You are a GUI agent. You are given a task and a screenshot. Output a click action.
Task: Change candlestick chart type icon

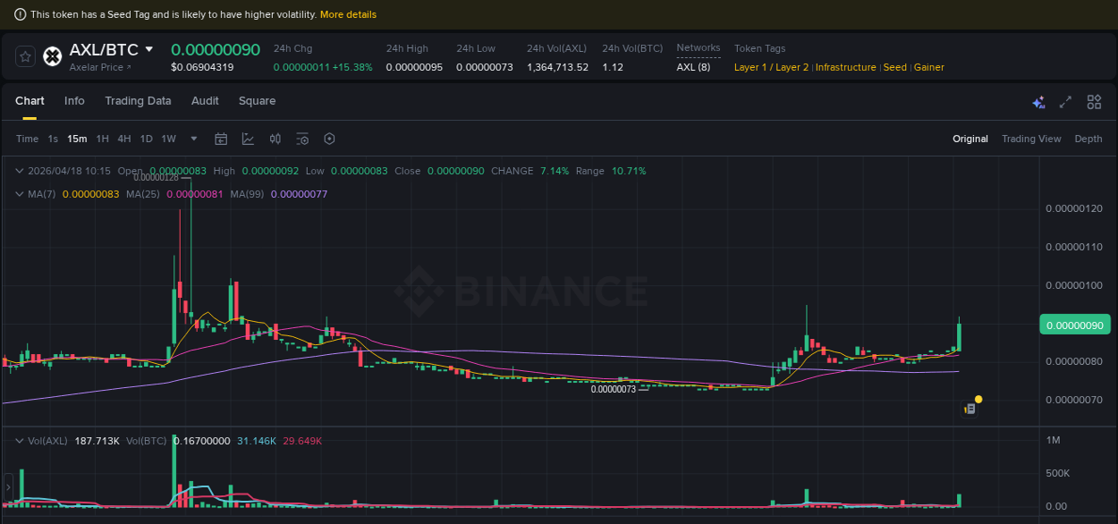[x=275, y=139]
